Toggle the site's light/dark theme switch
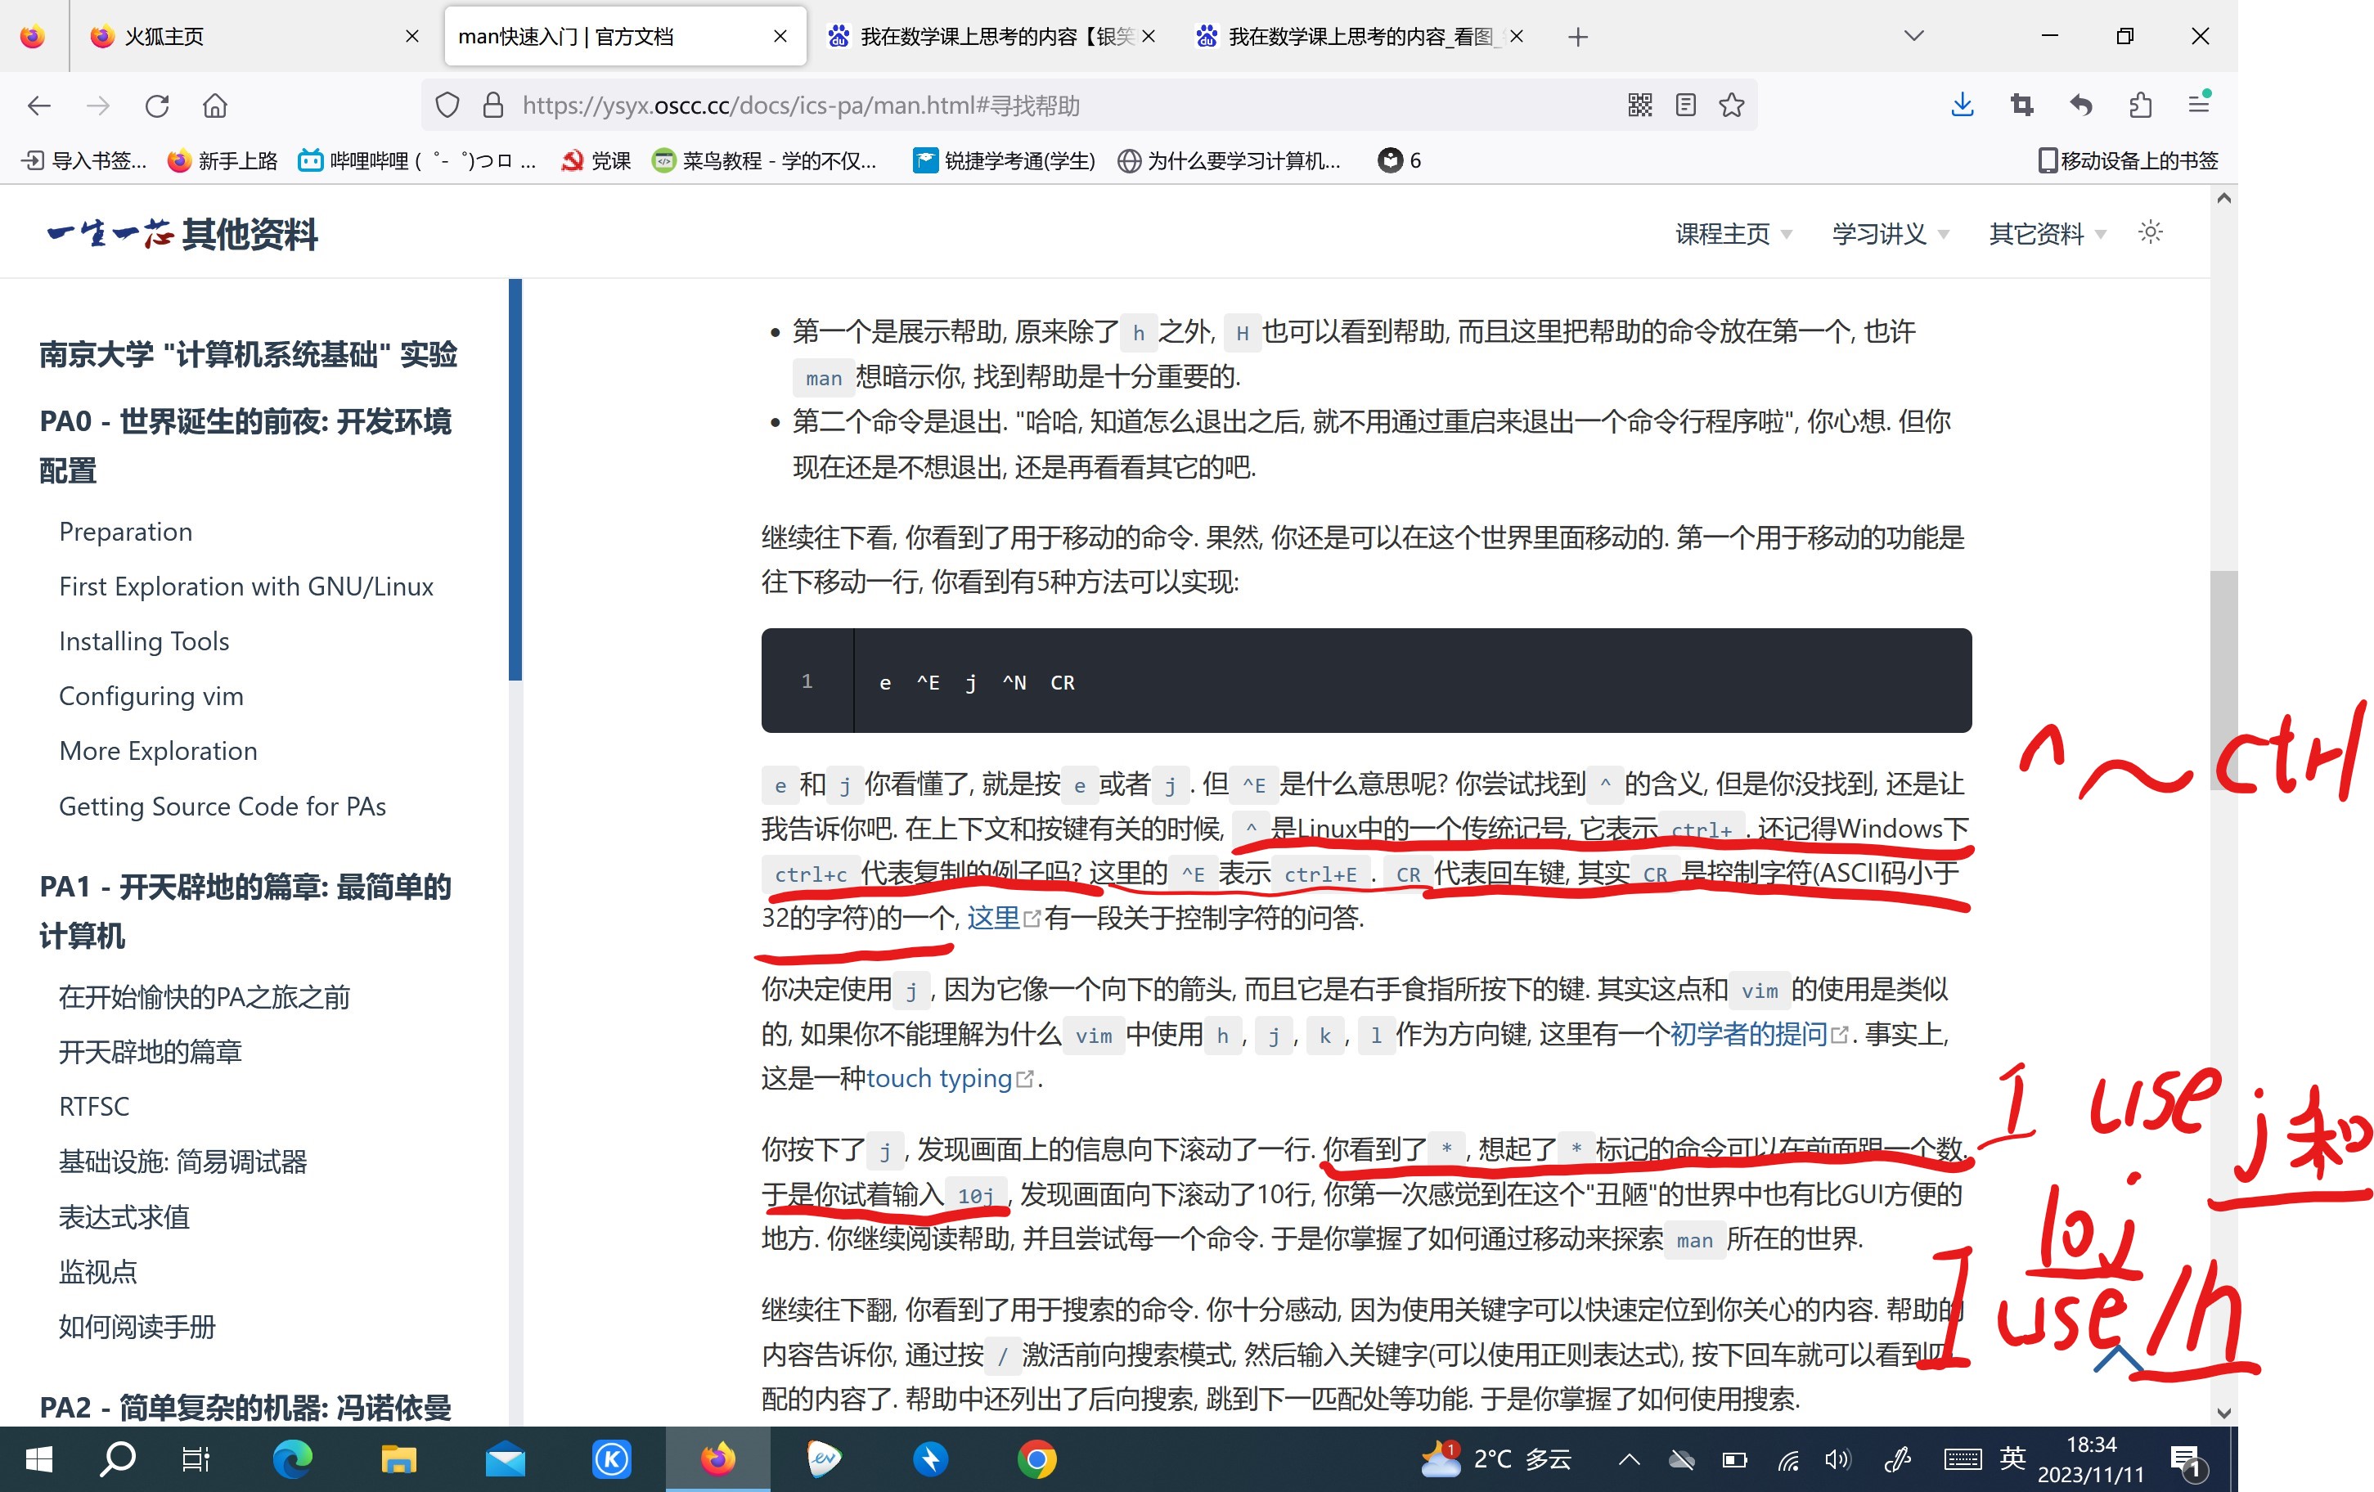 point(2150,232)
